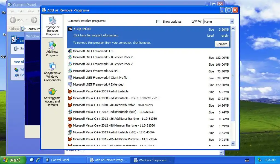Open File menu in Control Panel
This screenshot has width=280, height=164.
12,11
